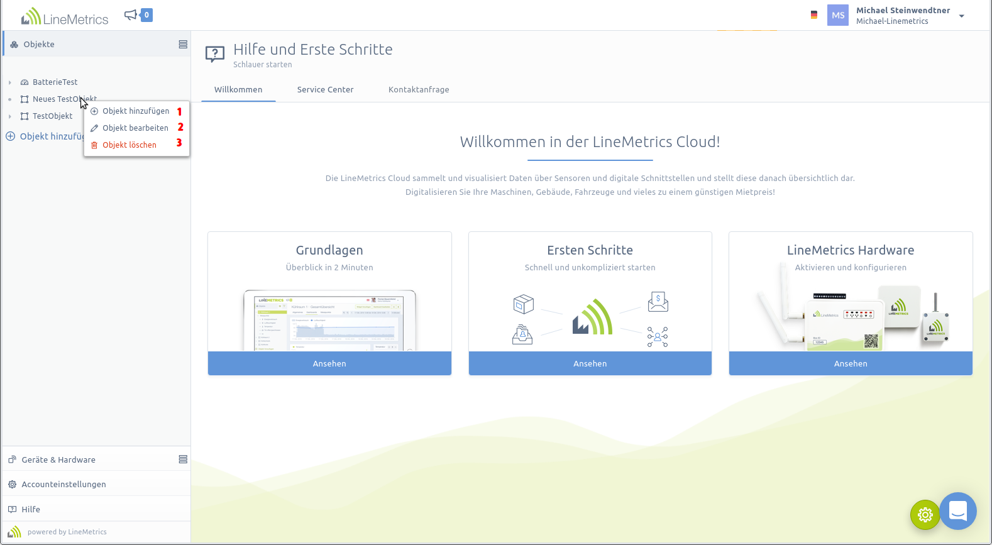The width and height of the screenshot is (992, 545).
Task: Click the Objekte cubes icon
Action: pos(14,45)
